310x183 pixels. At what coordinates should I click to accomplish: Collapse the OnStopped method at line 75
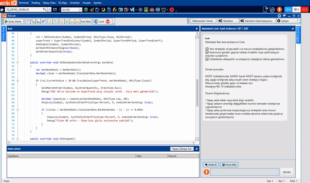[x=17, y=139]
